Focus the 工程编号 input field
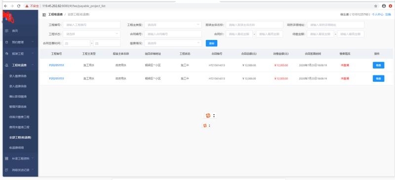 92,25
